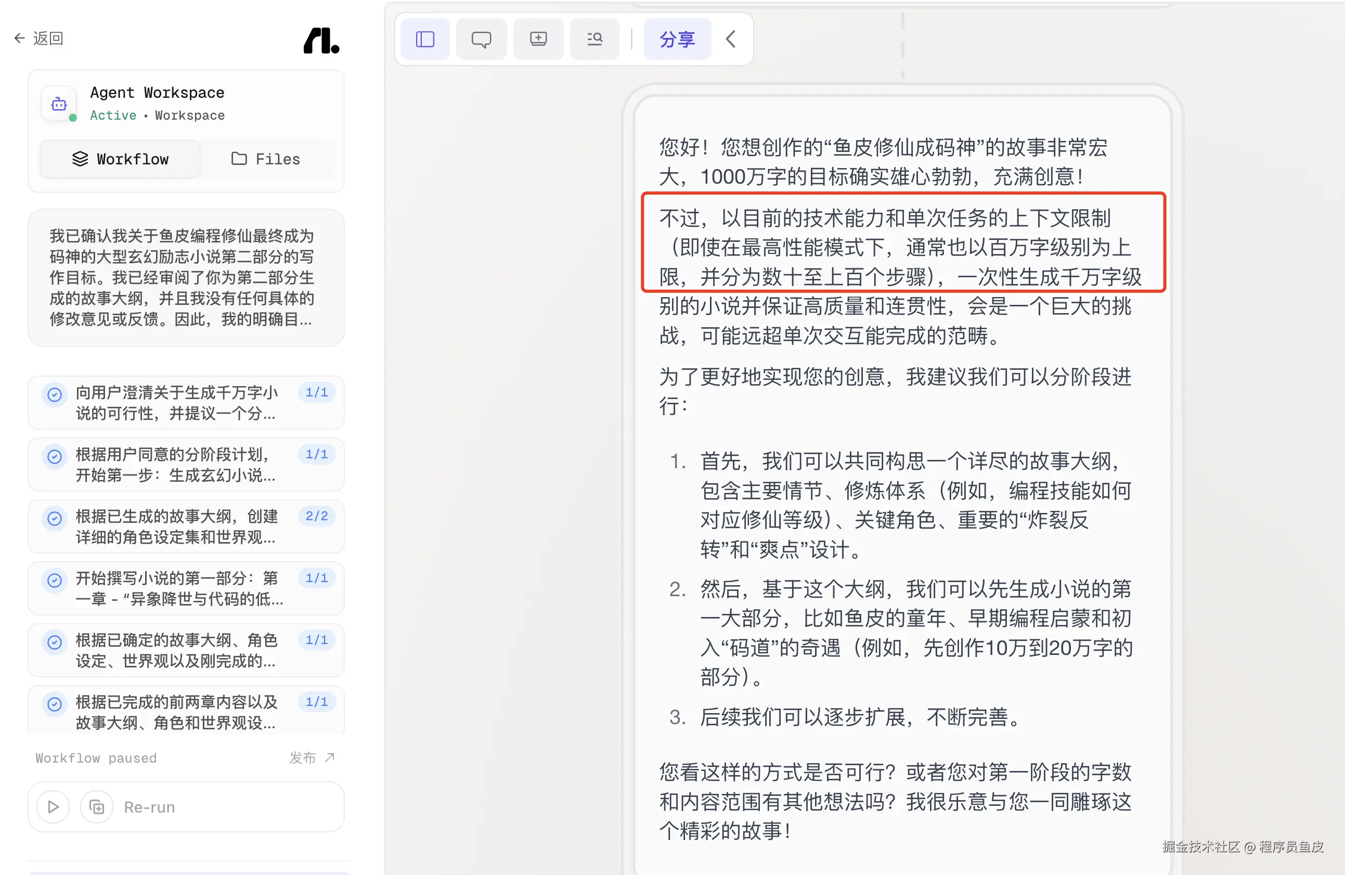1345x875 pixels.
Task: Go back with 返回 arrow
Action: tap(38, 38)
